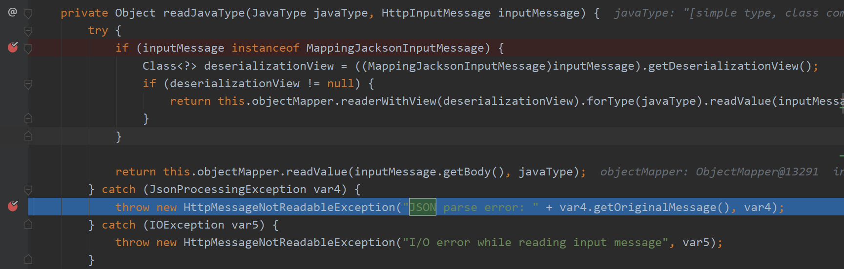
Task: Click the "I/O error while reading input message" string
Action: click(x=535, y=243)
